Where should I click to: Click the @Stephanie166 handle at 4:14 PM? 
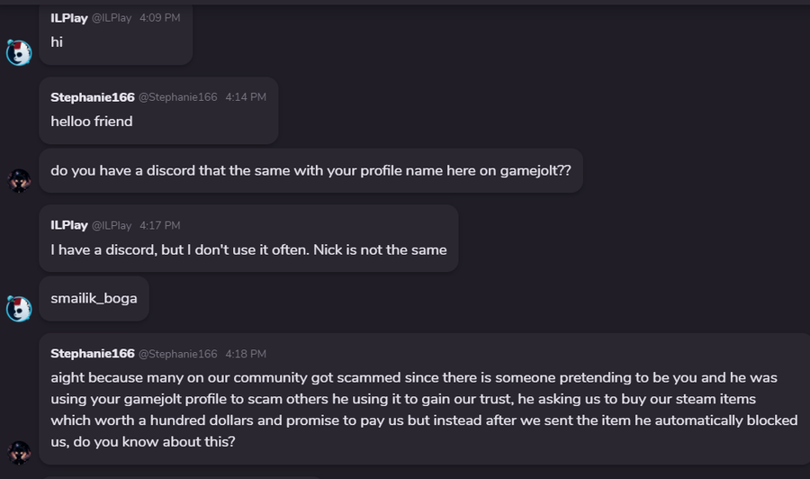(x=177, y=96)
